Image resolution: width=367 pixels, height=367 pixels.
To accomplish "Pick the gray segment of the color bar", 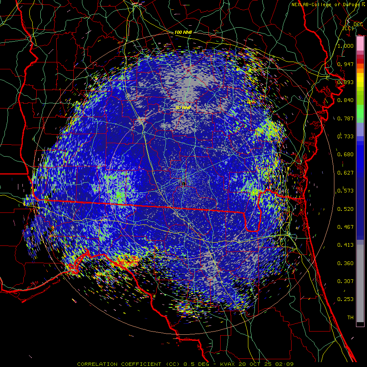I will click(360, 283).
